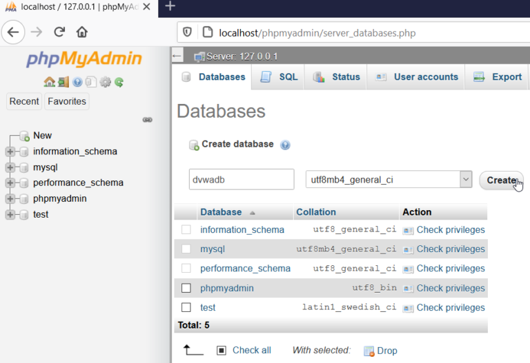The width and height of the screenshot is (530, 363).
Task: Open the Export tab
Action: [x=497, y=77]
